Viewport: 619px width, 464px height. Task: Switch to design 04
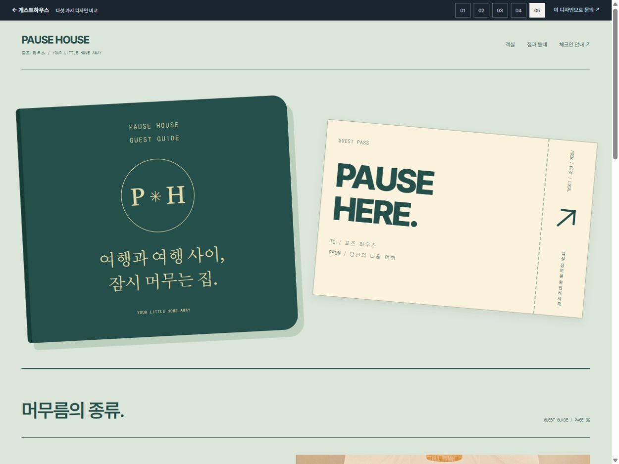(518, 10)
